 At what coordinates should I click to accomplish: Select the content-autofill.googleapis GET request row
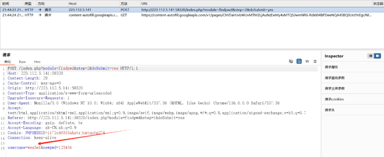(x=187, y=15)
